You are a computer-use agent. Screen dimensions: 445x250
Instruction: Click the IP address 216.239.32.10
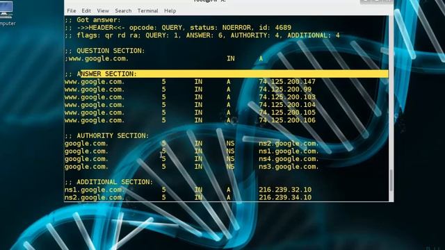coord(285,190)
